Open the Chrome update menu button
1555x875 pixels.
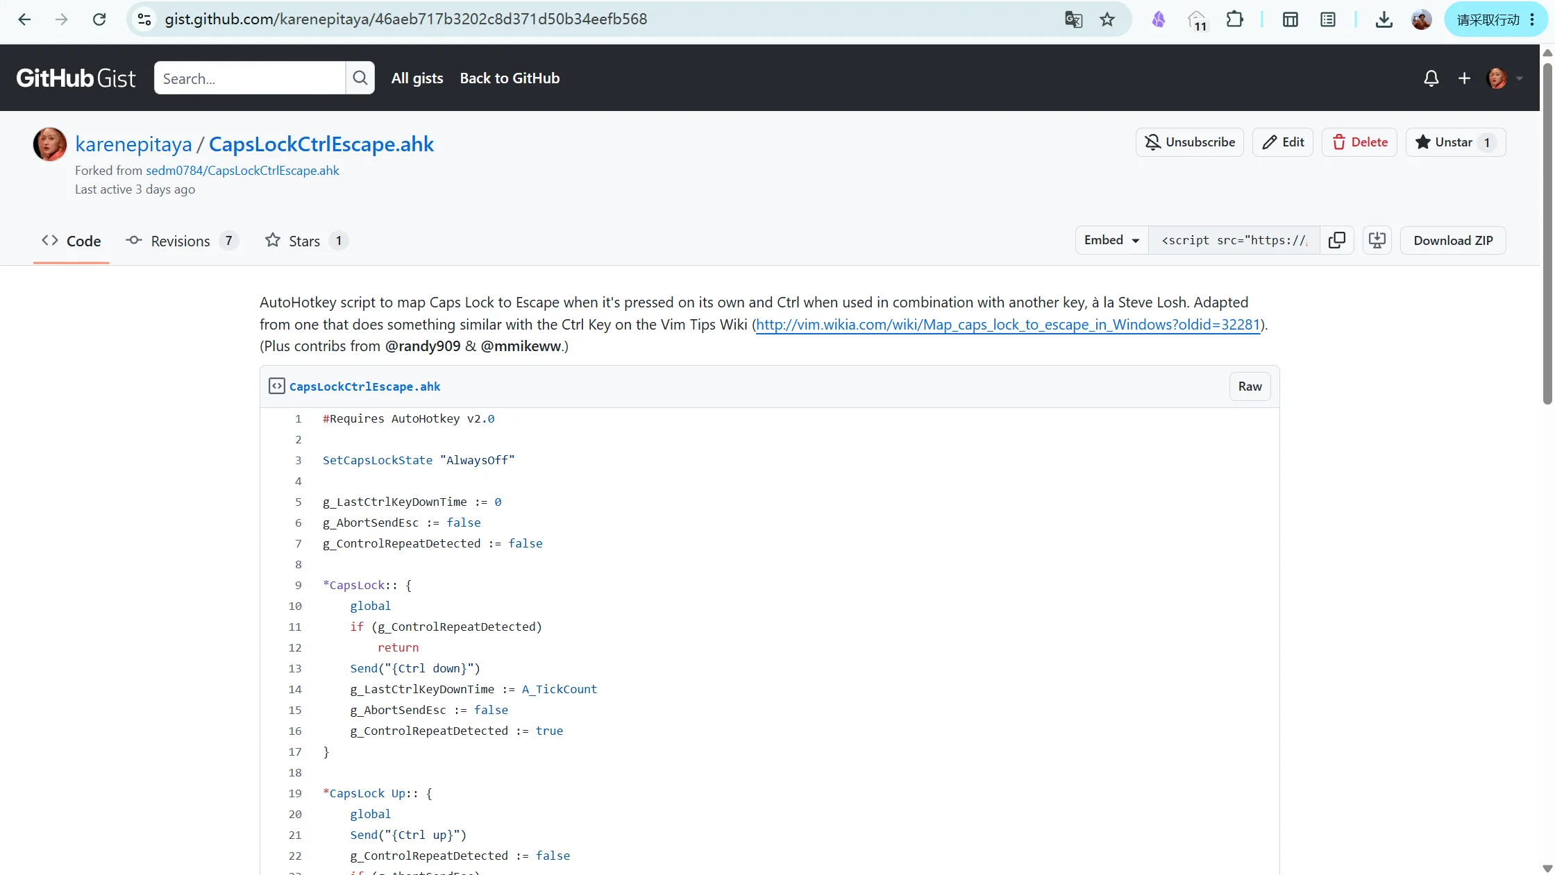click(1496, 19)
